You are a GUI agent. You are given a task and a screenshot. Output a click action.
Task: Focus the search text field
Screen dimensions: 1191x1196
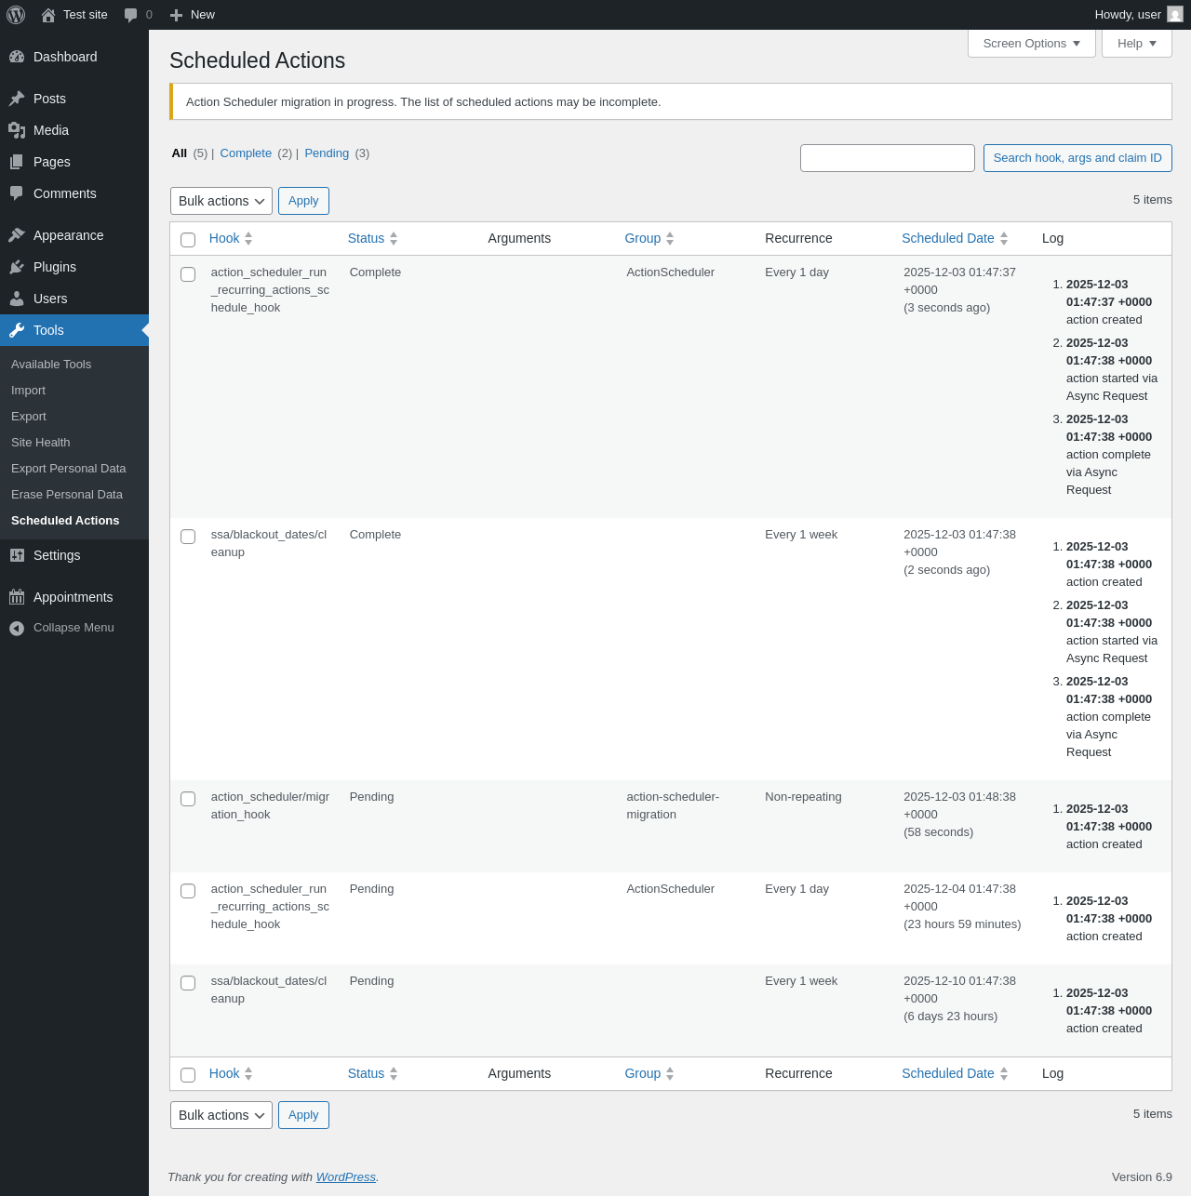tap(887, 158)
